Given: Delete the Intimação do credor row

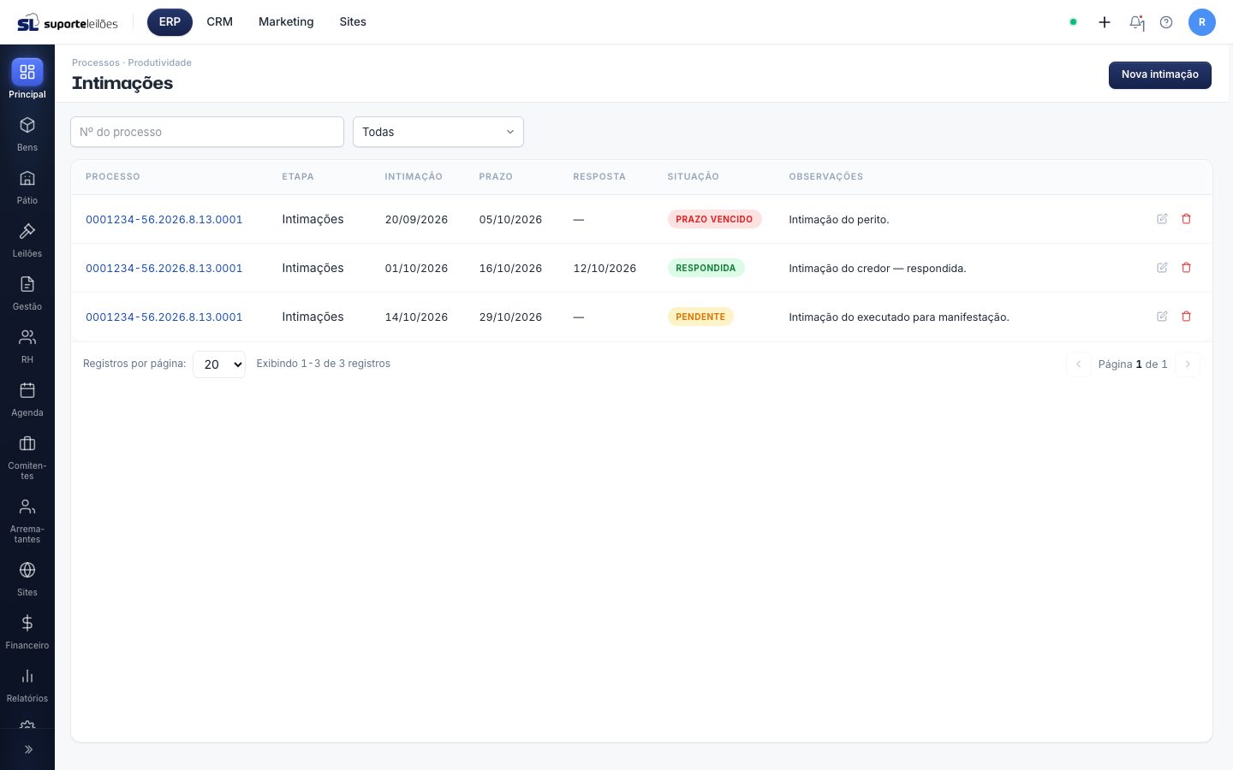Looking at the screenshot, I should 1187,268.
